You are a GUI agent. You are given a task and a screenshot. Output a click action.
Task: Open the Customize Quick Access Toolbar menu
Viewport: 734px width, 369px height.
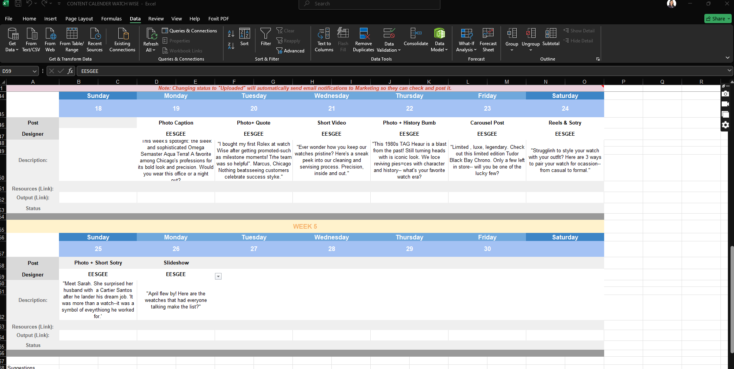59,3
